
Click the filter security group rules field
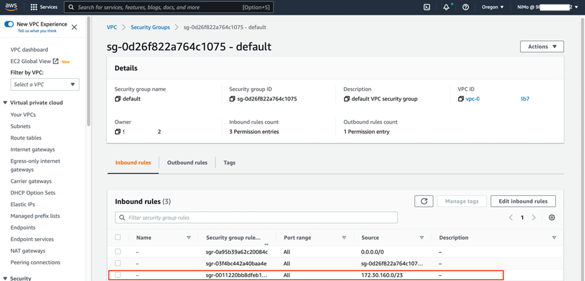click(256, 218)
